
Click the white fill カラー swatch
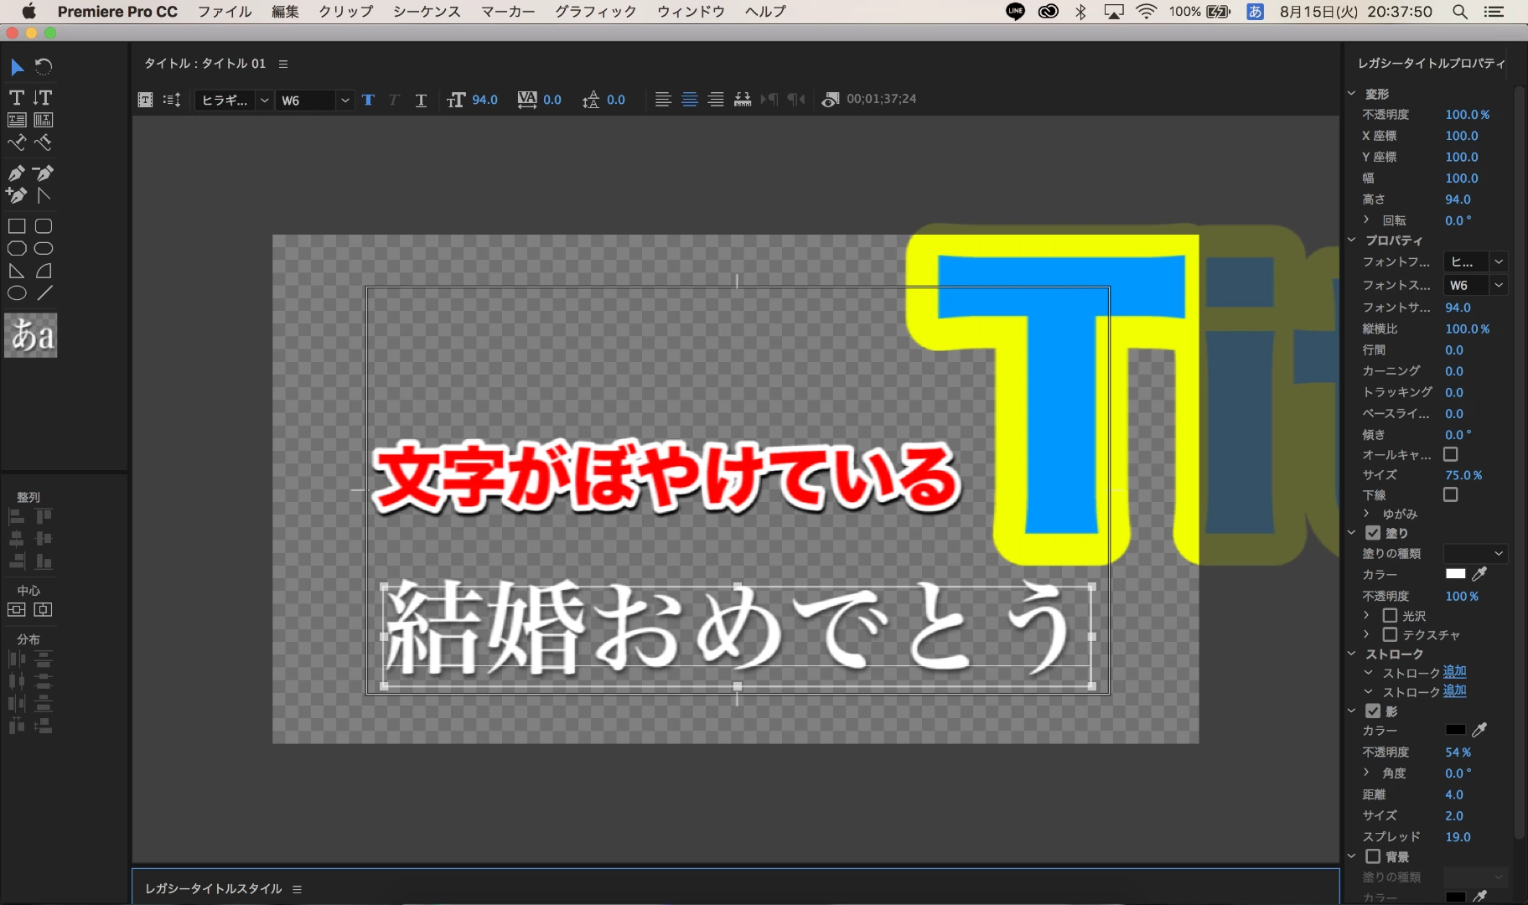(1455, 574)
